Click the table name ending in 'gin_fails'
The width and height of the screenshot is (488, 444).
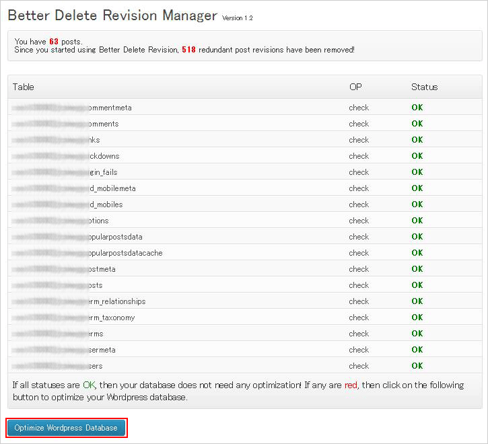tap(65, 172)
